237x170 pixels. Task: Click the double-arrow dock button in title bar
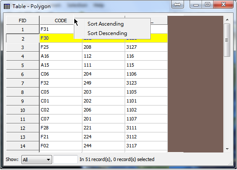[x=177, y=4]
